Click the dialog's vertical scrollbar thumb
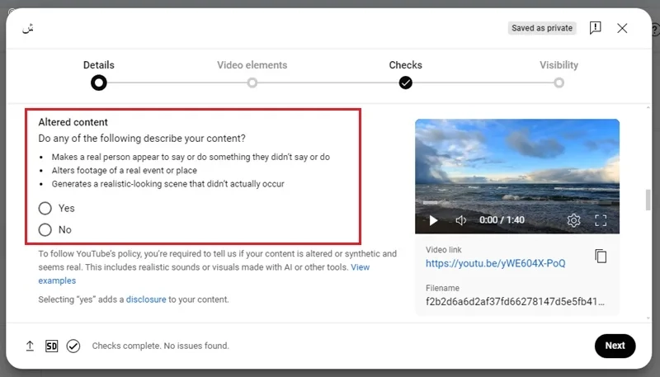 pos(648,200)
